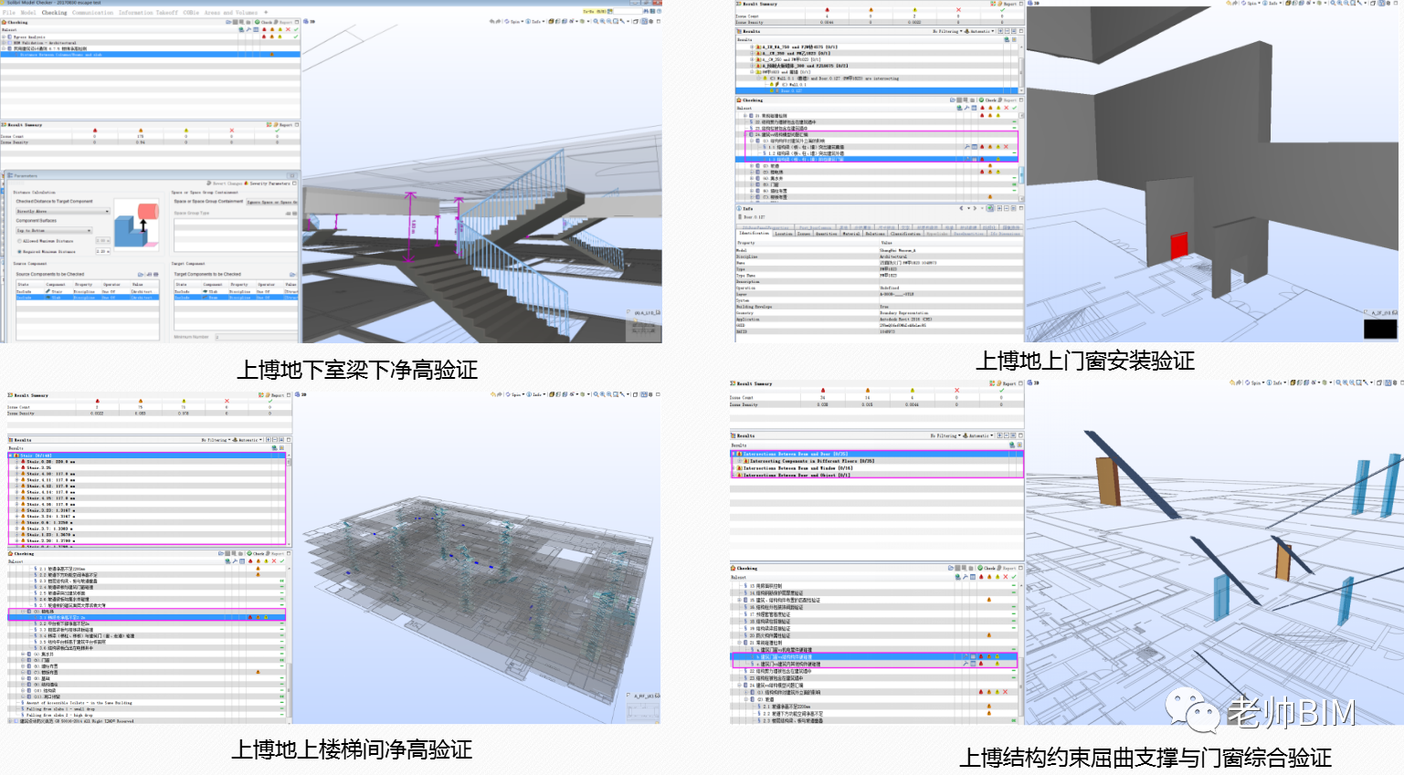Open the Top to Bottom component surfaces dropdown
Viewport: 1404px width, 775px height.
[x=54, y=231]
